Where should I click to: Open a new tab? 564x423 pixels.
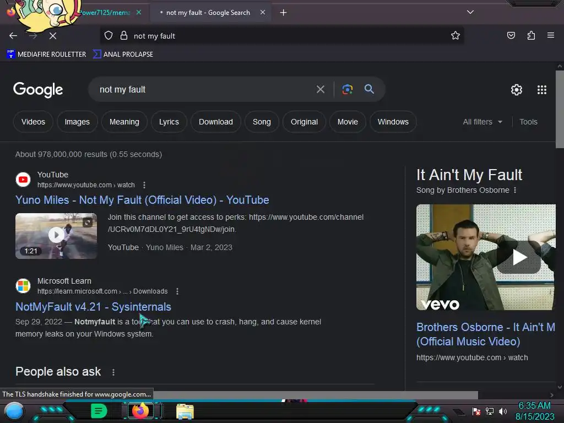pos(284,13)
